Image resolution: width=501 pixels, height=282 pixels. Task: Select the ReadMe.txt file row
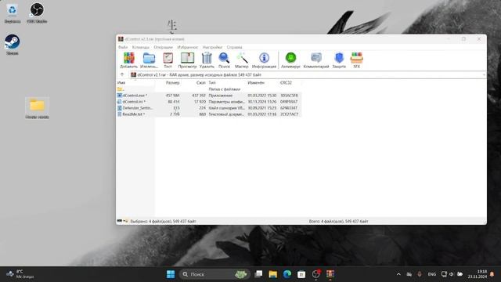[x=209, y=114]
